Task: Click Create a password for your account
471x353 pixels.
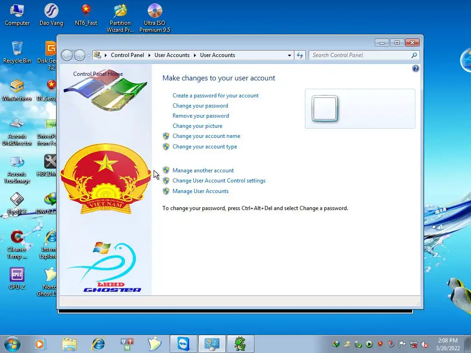Action: (215, 96)
